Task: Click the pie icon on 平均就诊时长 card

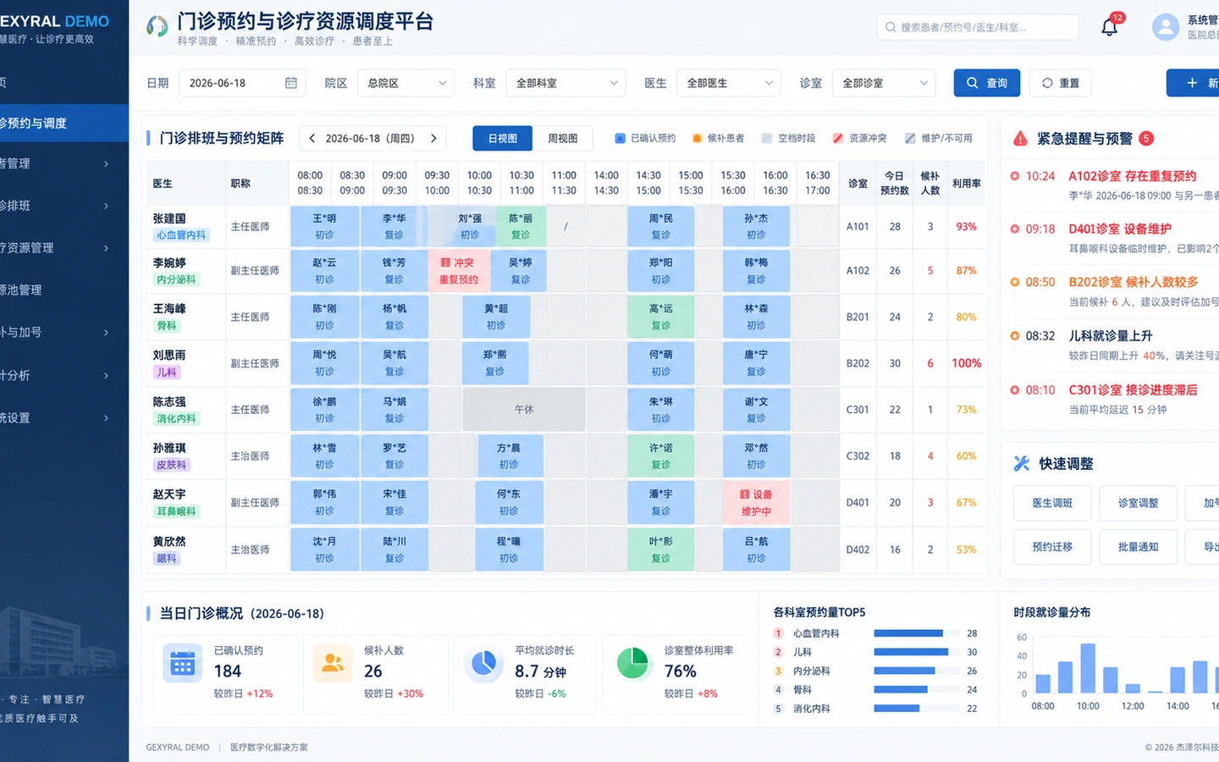Action: click(483, 664)
